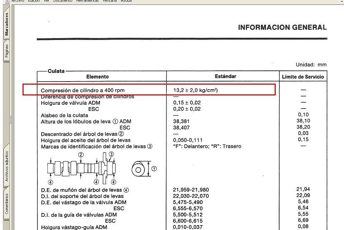344x230 pixels.
Task: Click the camshaft diagram illustration
Action: [x=81, y=168]
